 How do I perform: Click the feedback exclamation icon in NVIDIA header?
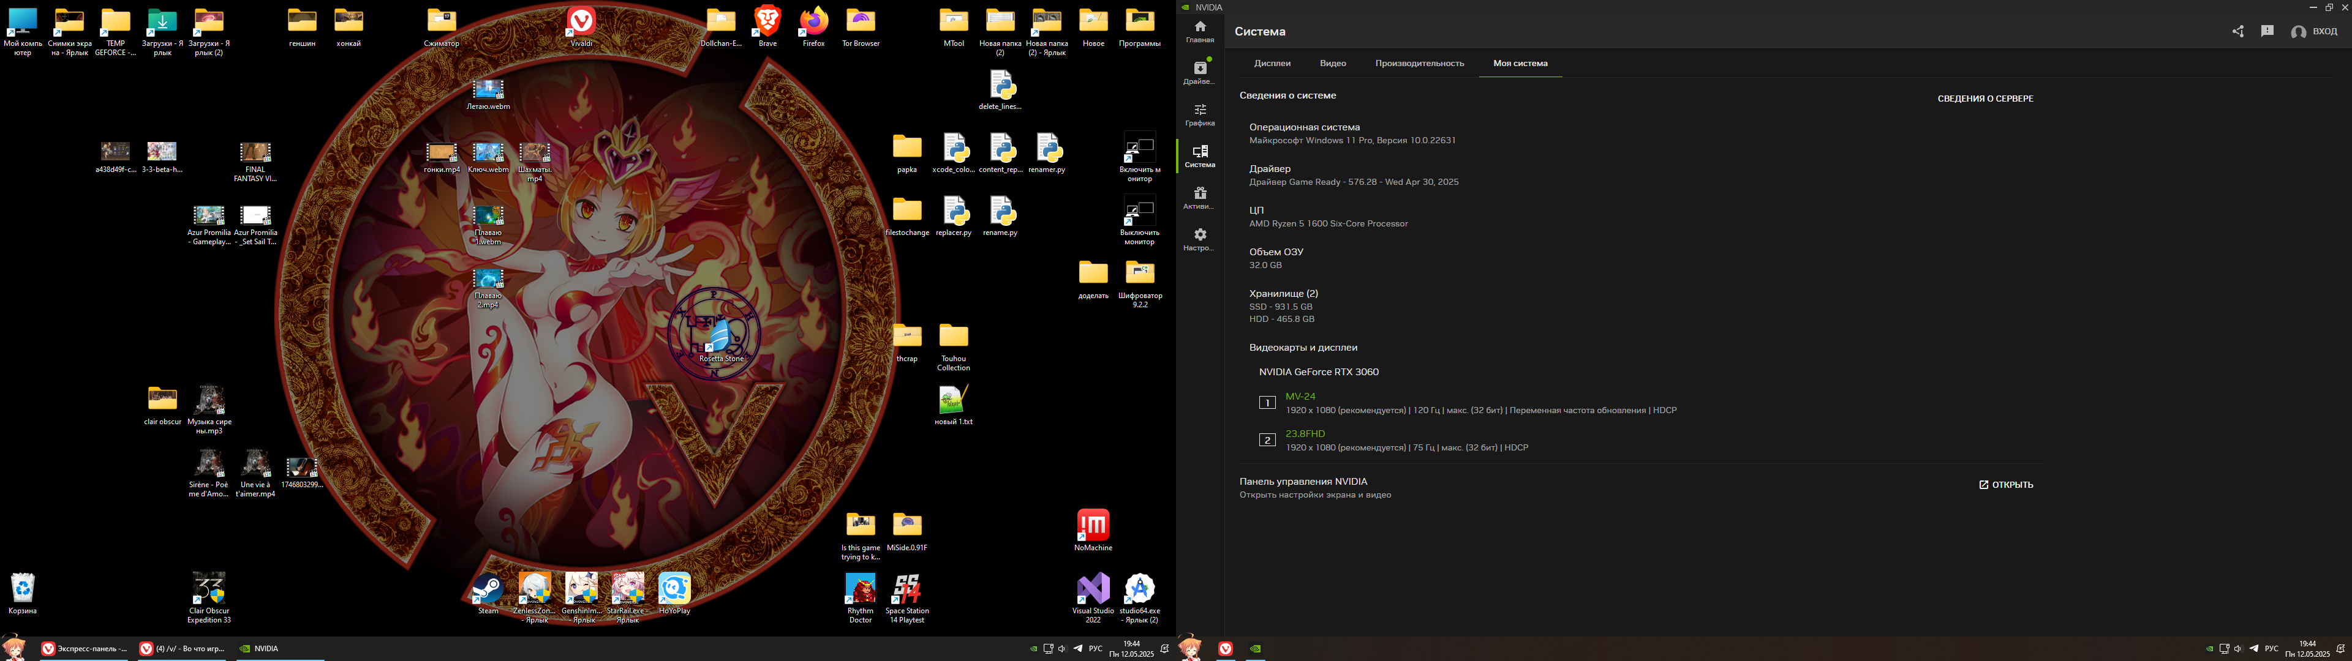click(2267, 31)
